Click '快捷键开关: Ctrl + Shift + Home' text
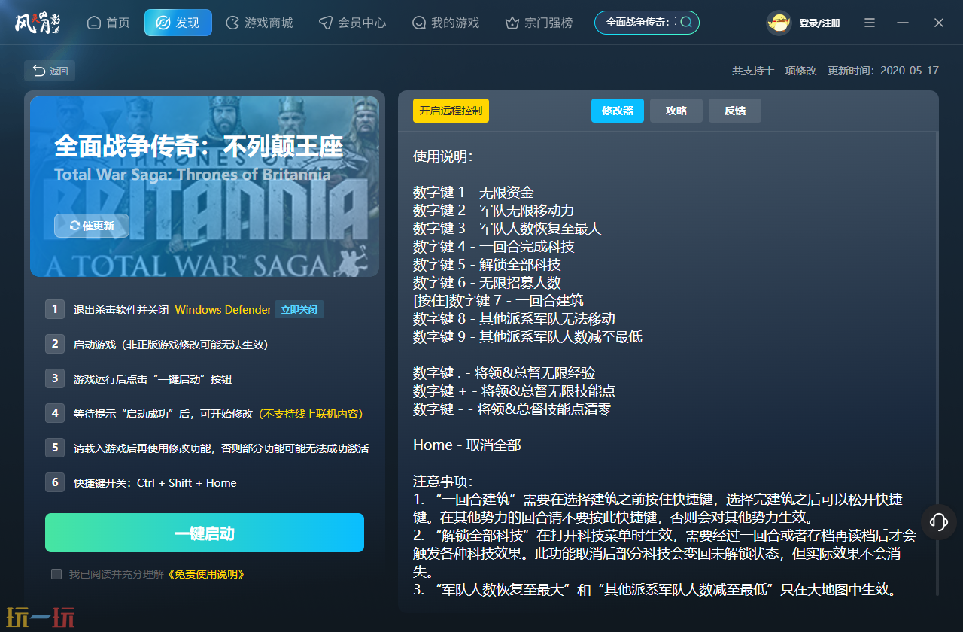 155,483
